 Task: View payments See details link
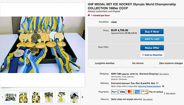(171, 93)
